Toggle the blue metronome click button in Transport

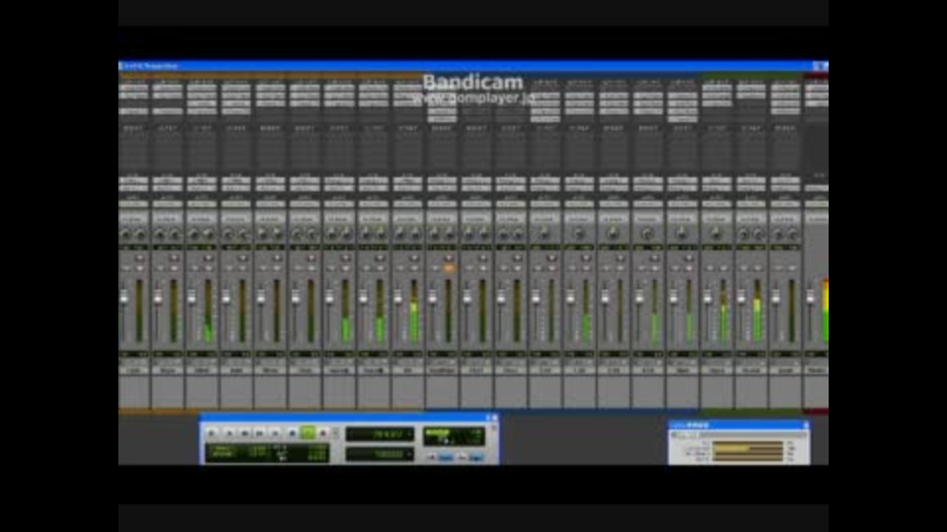coord(446,458)
